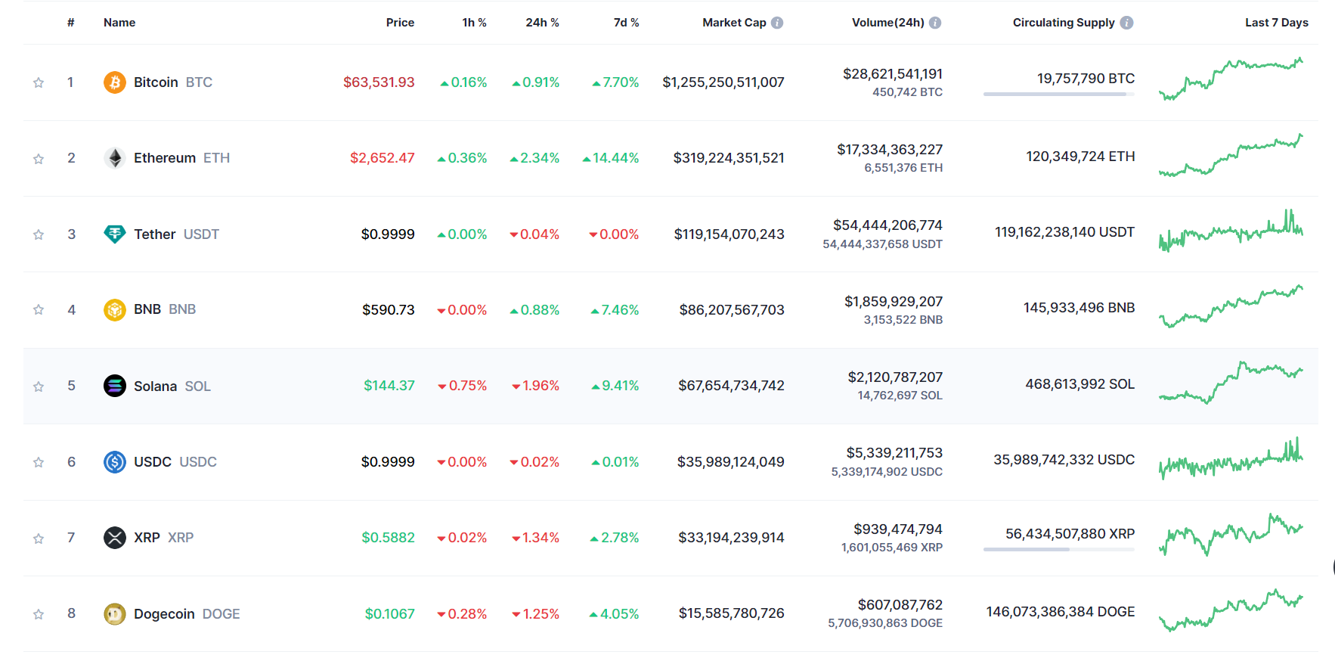Sort by the 24h % column header
This screenshot has height=658, width=1335.
[x=542, y=23]
